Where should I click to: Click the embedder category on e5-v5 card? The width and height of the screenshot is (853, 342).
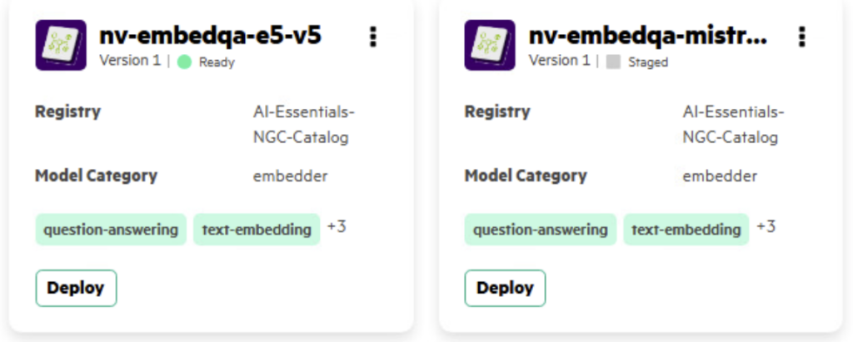point(290,176)
